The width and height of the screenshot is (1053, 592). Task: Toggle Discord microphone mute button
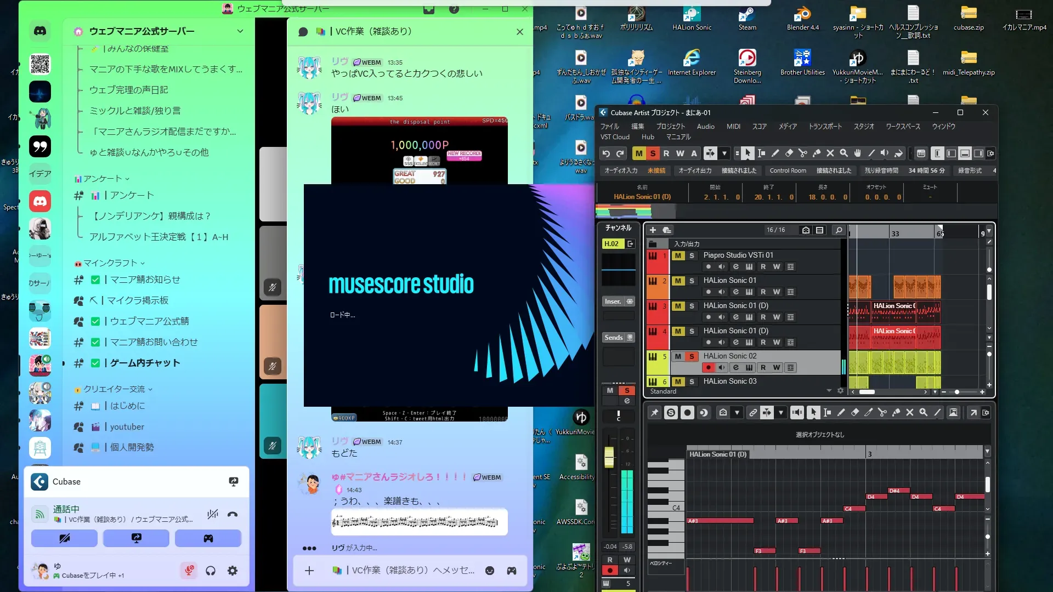(x=189, y=571)
